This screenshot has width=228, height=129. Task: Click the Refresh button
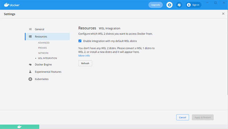pyautogui.click(x=85, y=63)
